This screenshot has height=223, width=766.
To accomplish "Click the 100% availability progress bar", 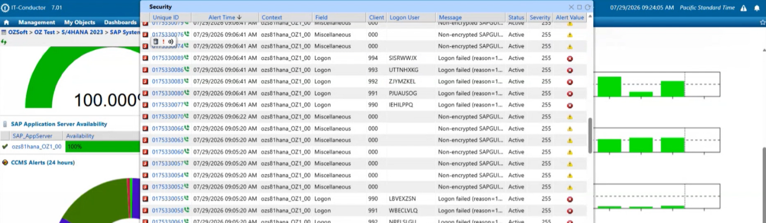I will coord(103,147).
